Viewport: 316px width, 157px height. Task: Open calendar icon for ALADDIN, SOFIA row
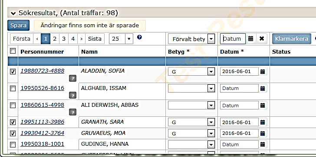point(263,71)
